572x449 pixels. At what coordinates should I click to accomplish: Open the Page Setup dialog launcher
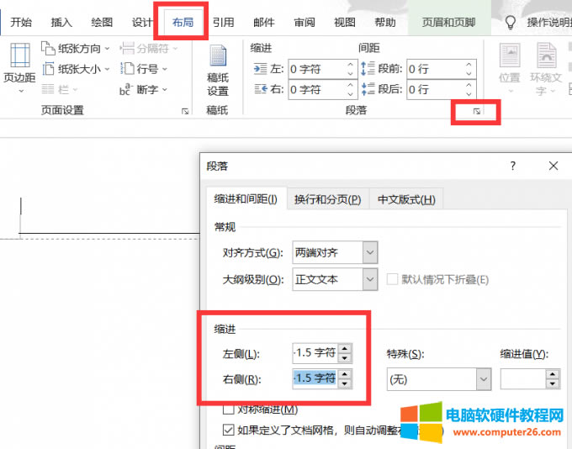185,111
